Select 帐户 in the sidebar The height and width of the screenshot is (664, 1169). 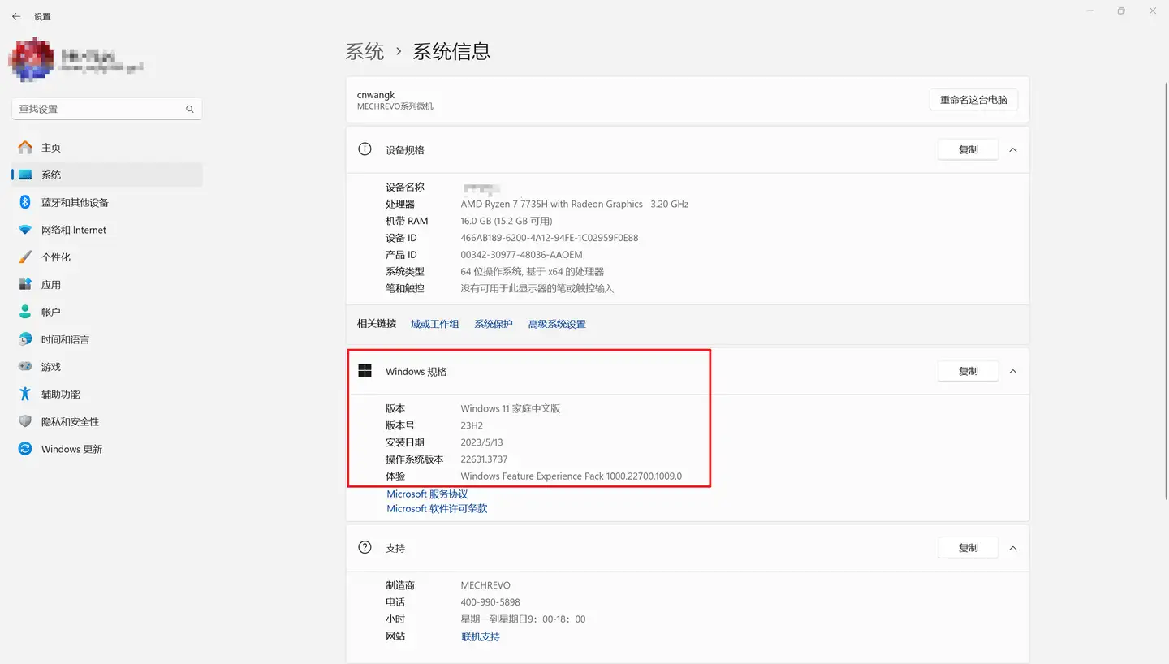107,312
